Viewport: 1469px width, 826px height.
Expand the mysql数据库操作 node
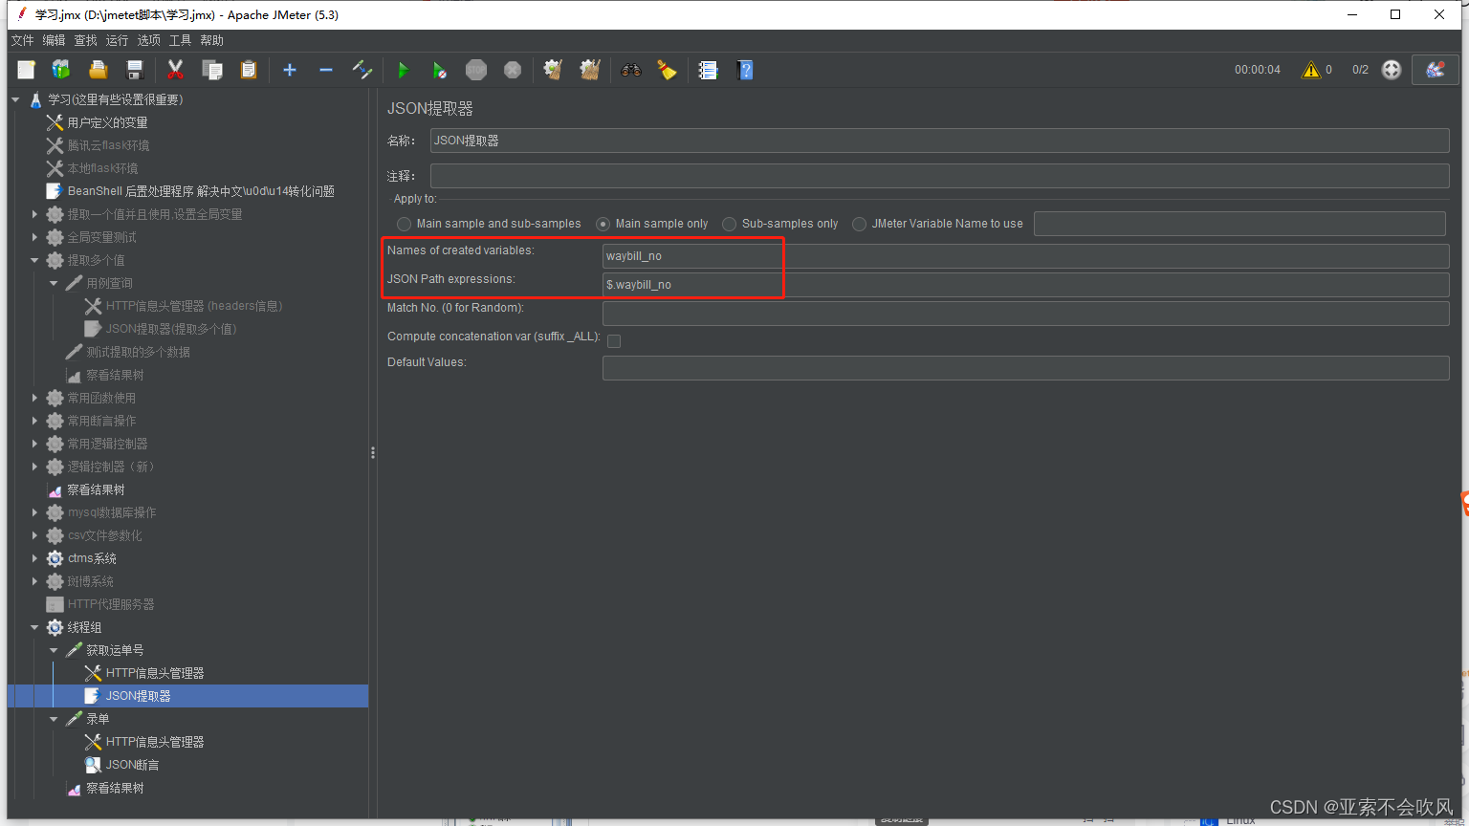tap(34, 512)
